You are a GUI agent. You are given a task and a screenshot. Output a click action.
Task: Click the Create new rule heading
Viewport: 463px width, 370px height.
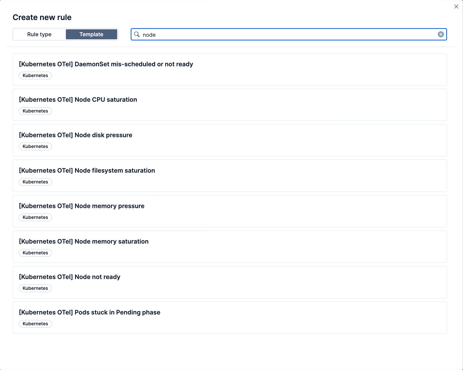click(x=42, y=17)
